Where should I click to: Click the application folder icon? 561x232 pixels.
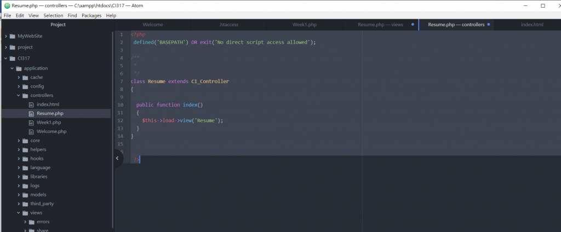click(x=19, y=68)
